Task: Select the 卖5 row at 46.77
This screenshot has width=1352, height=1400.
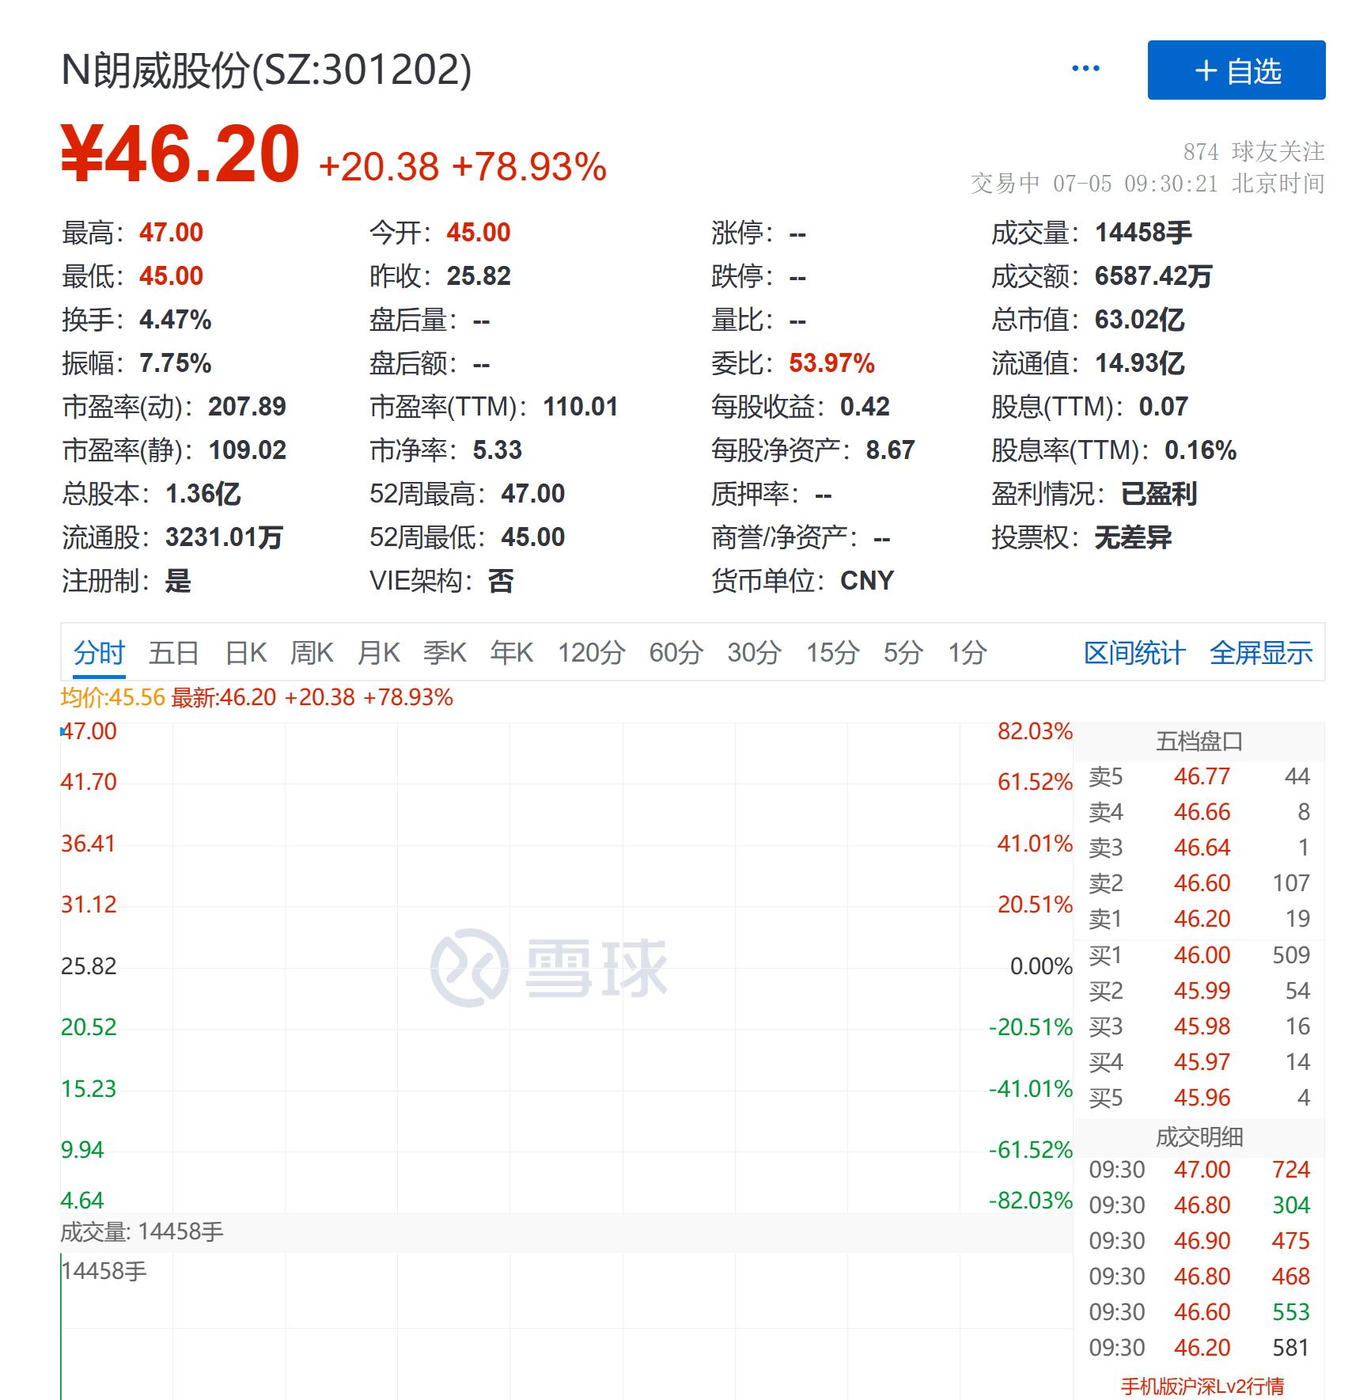Action: [x=1199, y=776]
